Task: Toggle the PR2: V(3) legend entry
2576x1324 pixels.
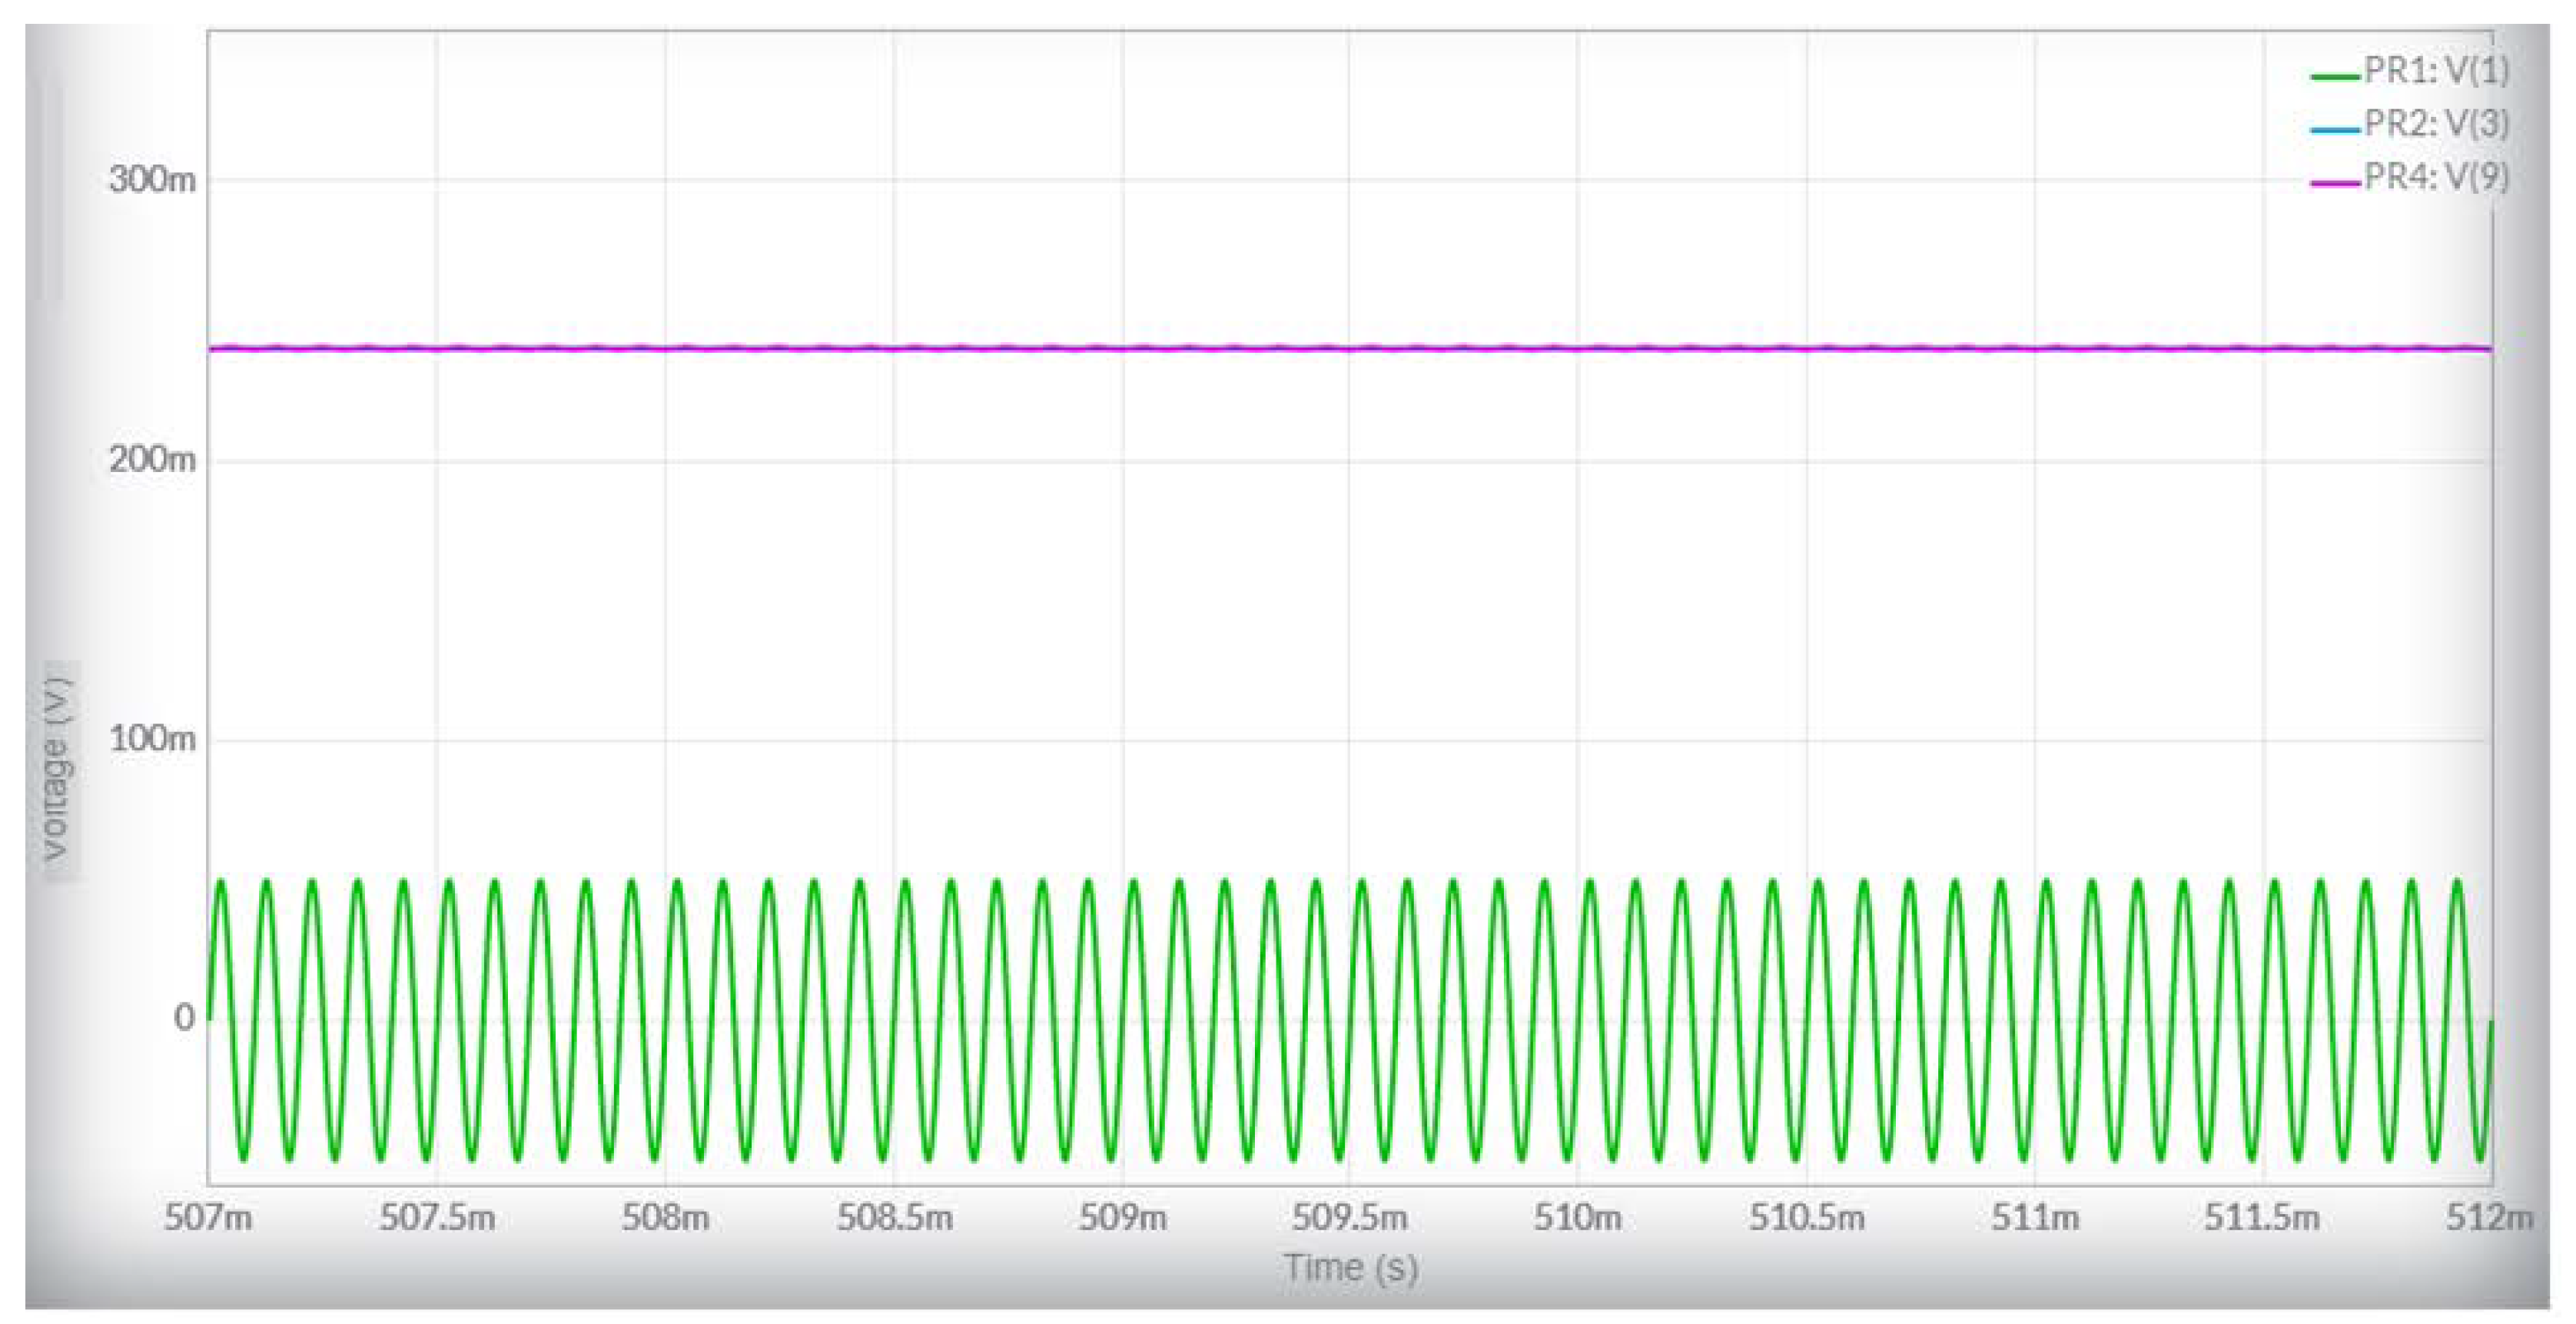Action: pos(2435,124)
